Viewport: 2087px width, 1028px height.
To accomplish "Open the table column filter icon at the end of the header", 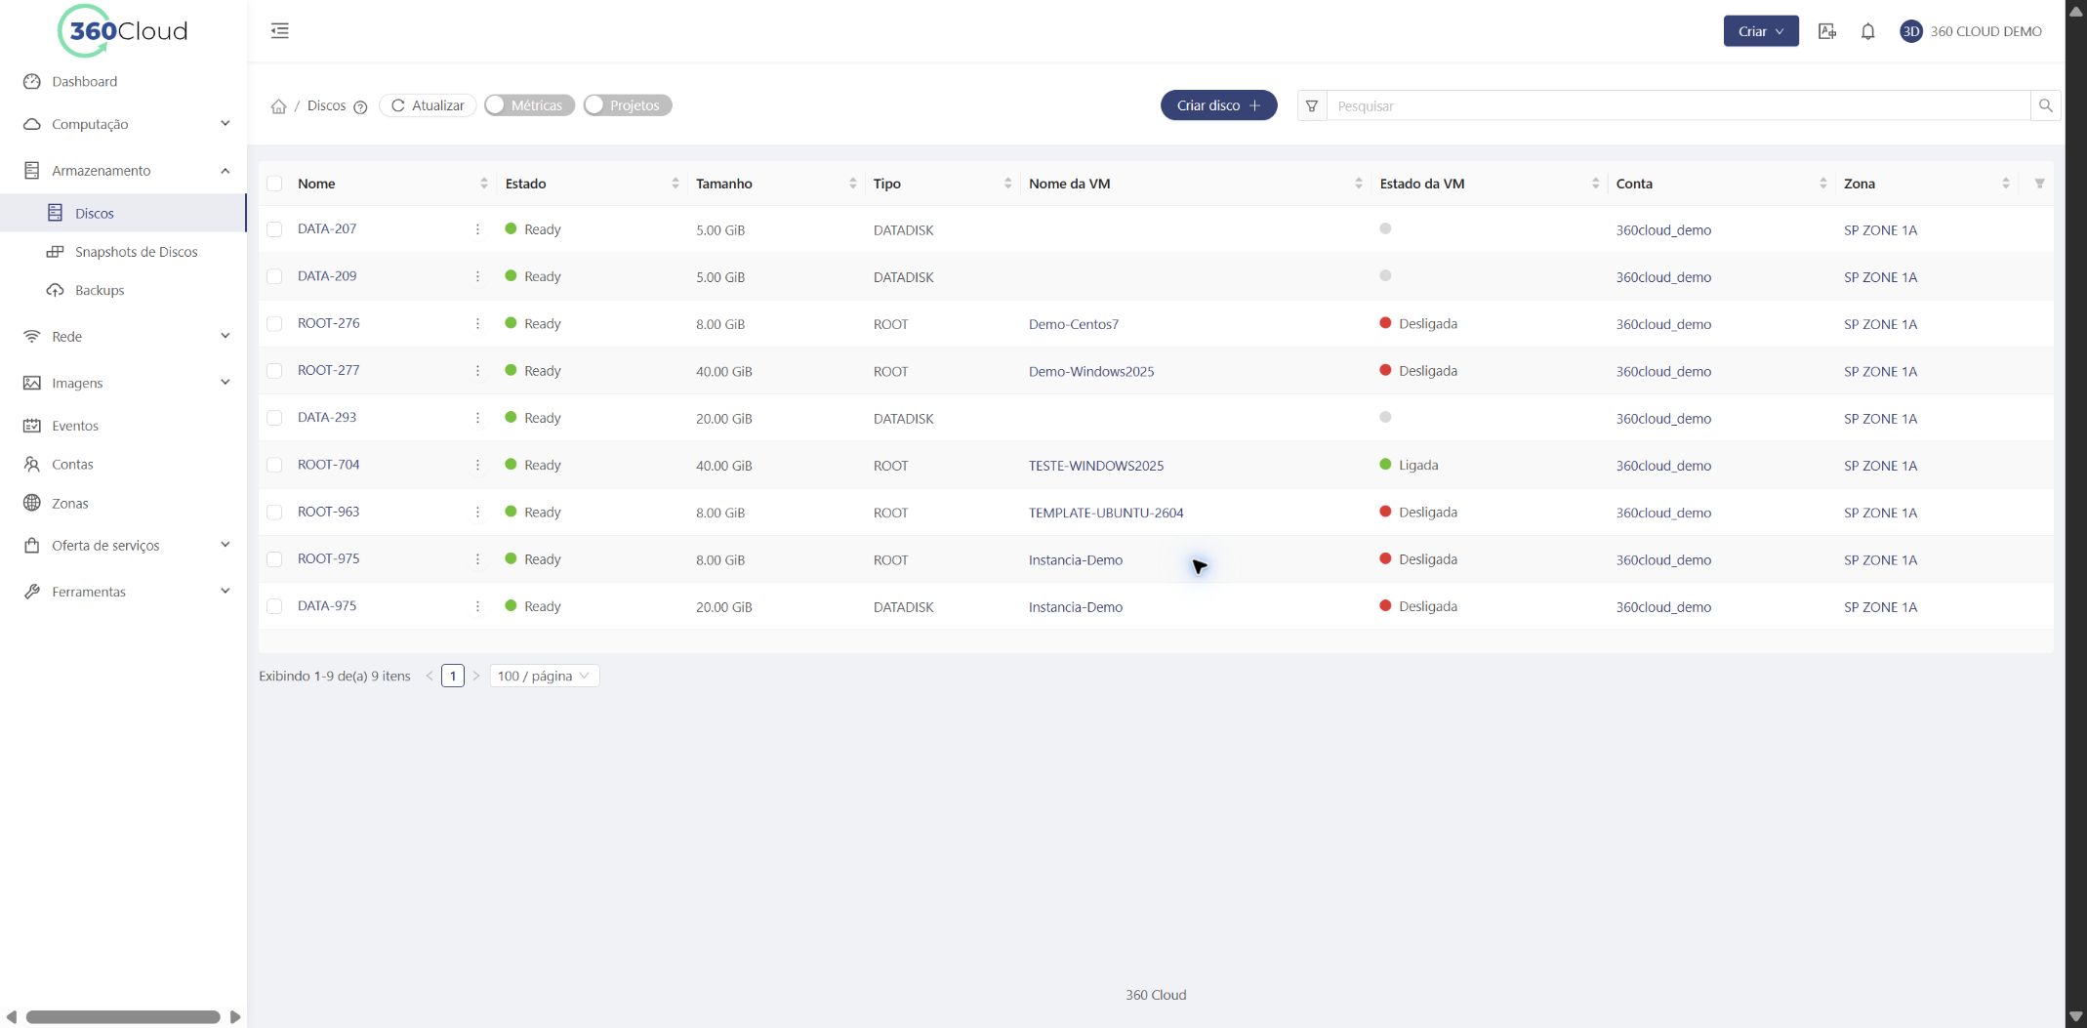I will pyautogui.click(x=2039, y=184).
